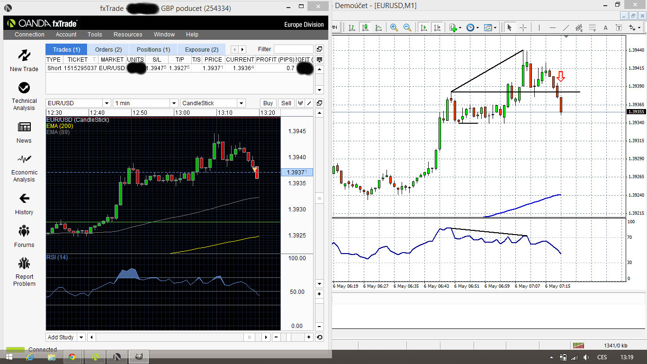Detach the chart panel to a window
The width and height of the screenshot is (647, 364).
coord(319,103)
